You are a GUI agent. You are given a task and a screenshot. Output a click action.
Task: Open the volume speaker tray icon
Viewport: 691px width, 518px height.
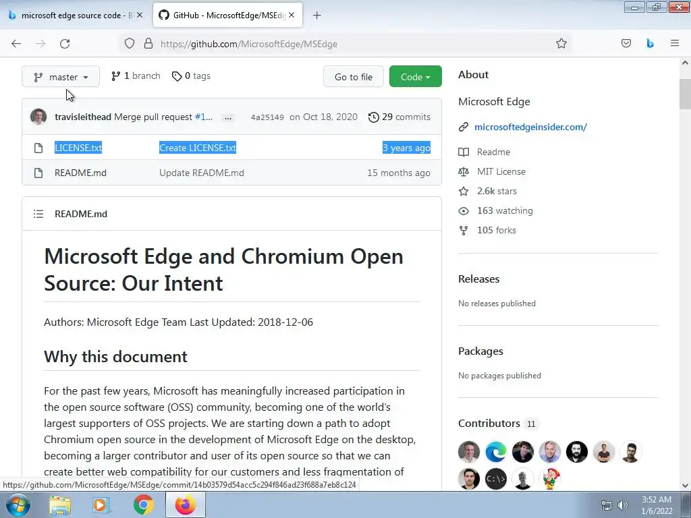623,505
